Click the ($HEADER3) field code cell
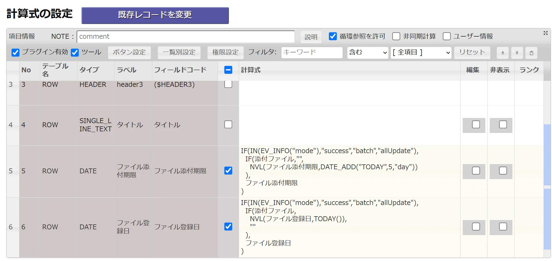 coord(185,93)
